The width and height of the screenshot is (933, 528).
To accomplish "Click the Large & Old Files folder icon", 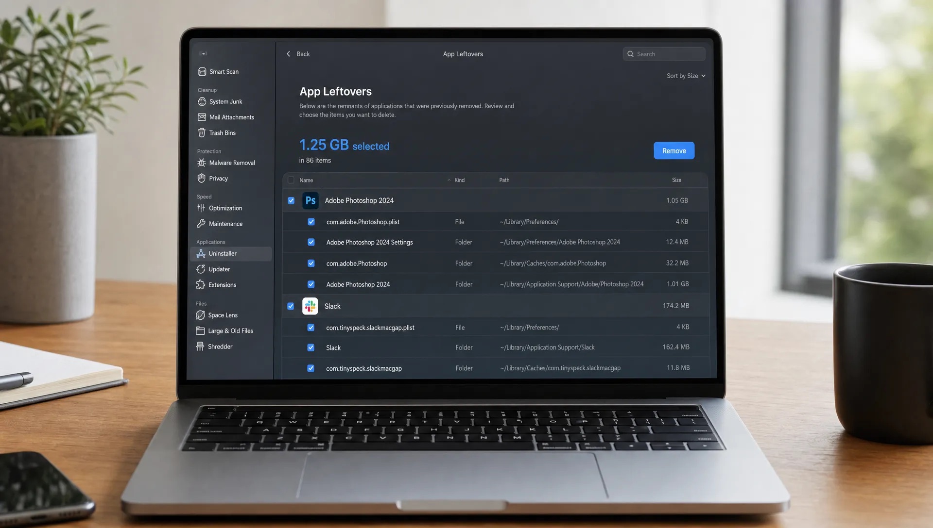I will (200, 330).
